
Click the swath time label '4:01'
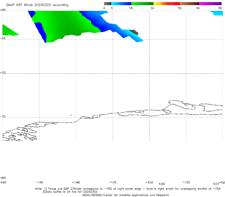[216, 184]
